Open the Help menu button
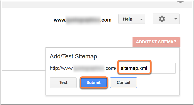The width and height of the screenshot is (194, 105). (x=132, y=19)
